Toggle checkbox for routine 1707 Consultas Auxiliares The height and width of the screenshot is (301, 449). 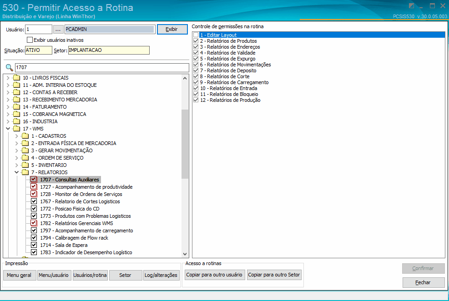click(x=34, y=180)
